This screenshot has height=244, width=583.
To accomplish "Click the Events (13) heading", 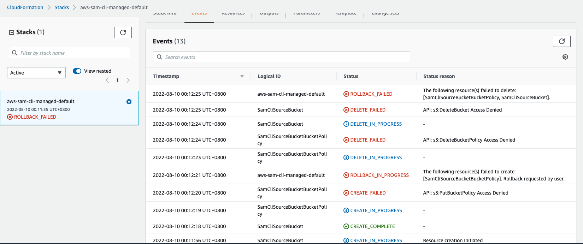I will [169, 41].
